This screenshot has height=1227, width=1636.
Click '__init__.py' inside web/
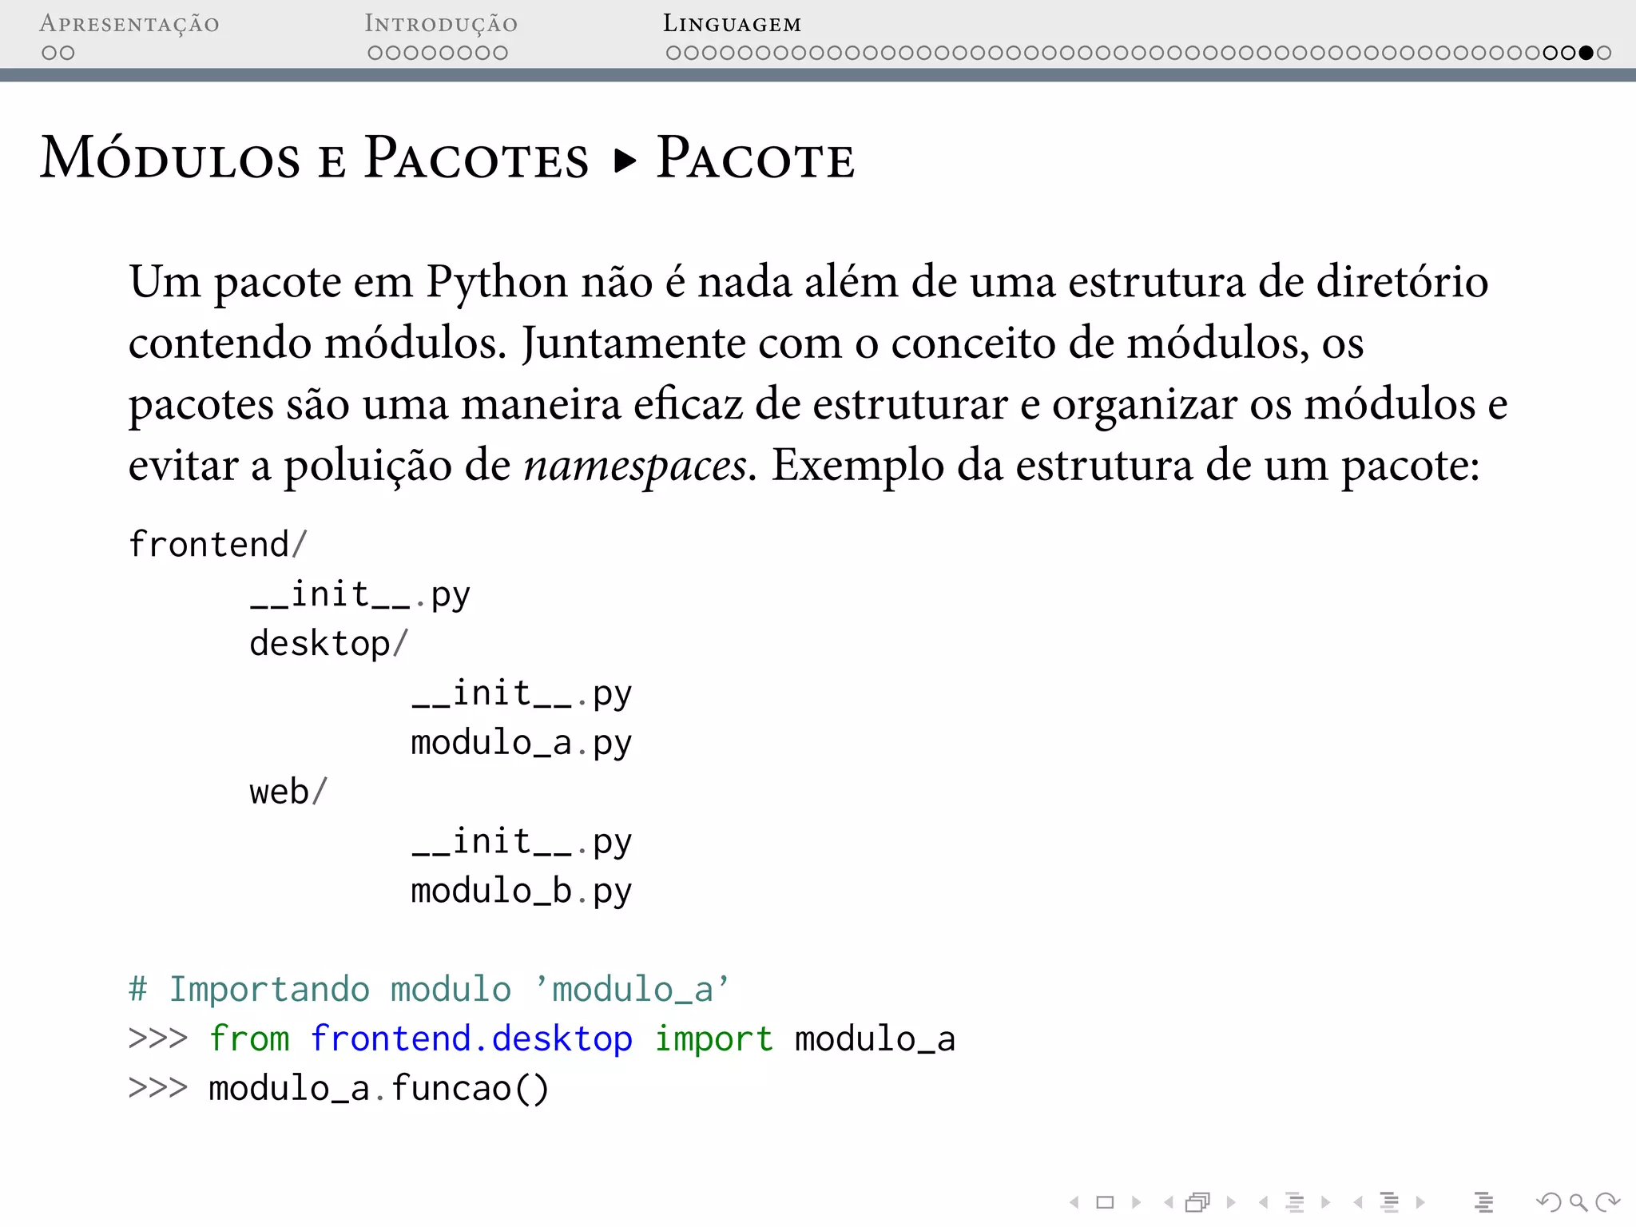(x=522, y=844)
